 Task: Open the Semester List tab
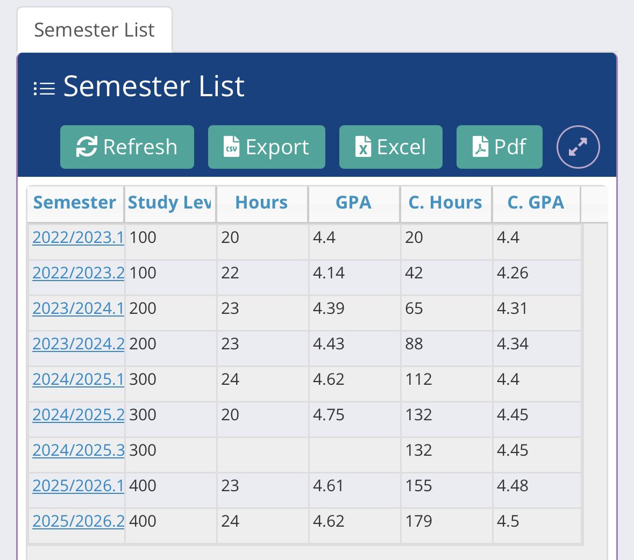coord(95,30)
